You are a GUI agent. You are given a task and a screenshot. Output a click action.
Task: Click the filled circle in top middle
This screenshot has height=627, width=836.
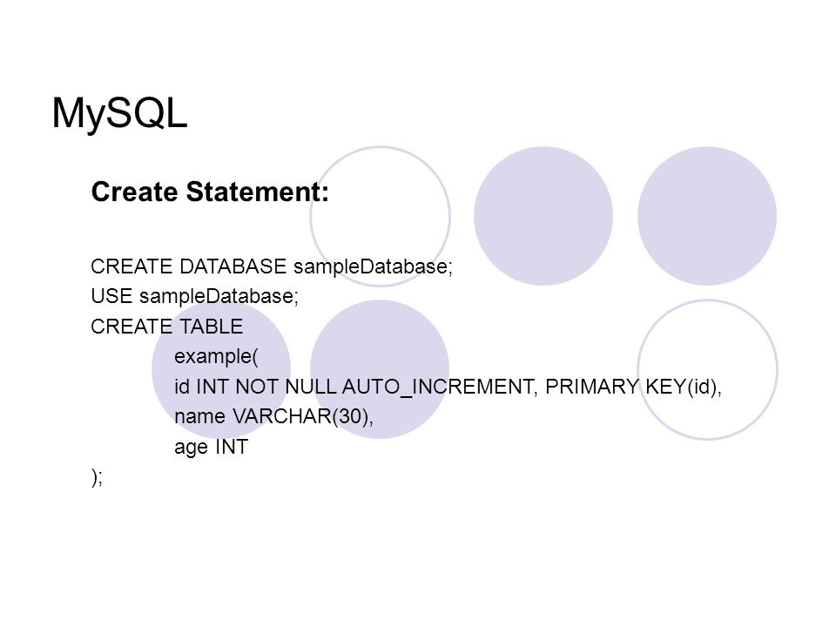[x=543, y=216]
